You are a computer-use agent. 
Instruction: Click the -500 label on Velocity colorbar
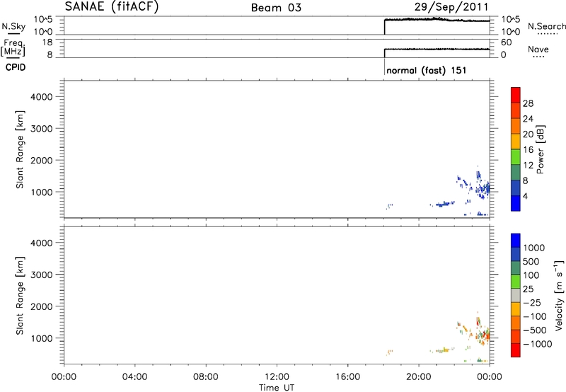pos(535,330)
